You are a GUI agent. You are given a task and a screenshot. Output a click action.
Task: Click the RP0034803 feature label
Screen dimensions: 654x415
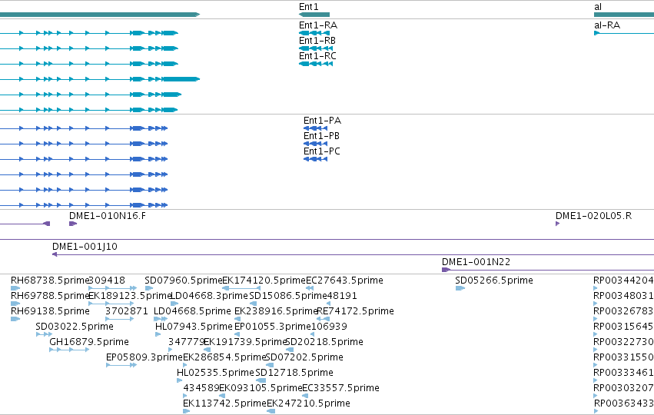pyautogui.click(x=623, y=296)
